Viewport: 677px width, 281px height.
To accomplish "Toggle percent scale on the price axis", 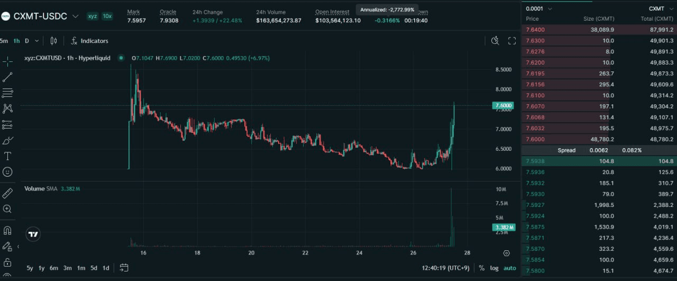I will (481, 268).
